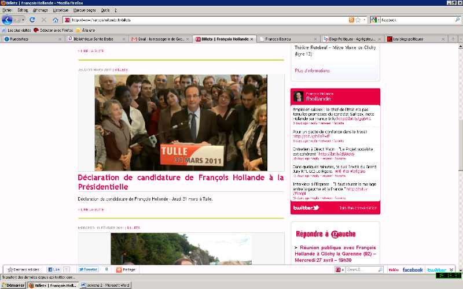
Task: Bookmark this page with the star icon
Action: pos(358,20)
